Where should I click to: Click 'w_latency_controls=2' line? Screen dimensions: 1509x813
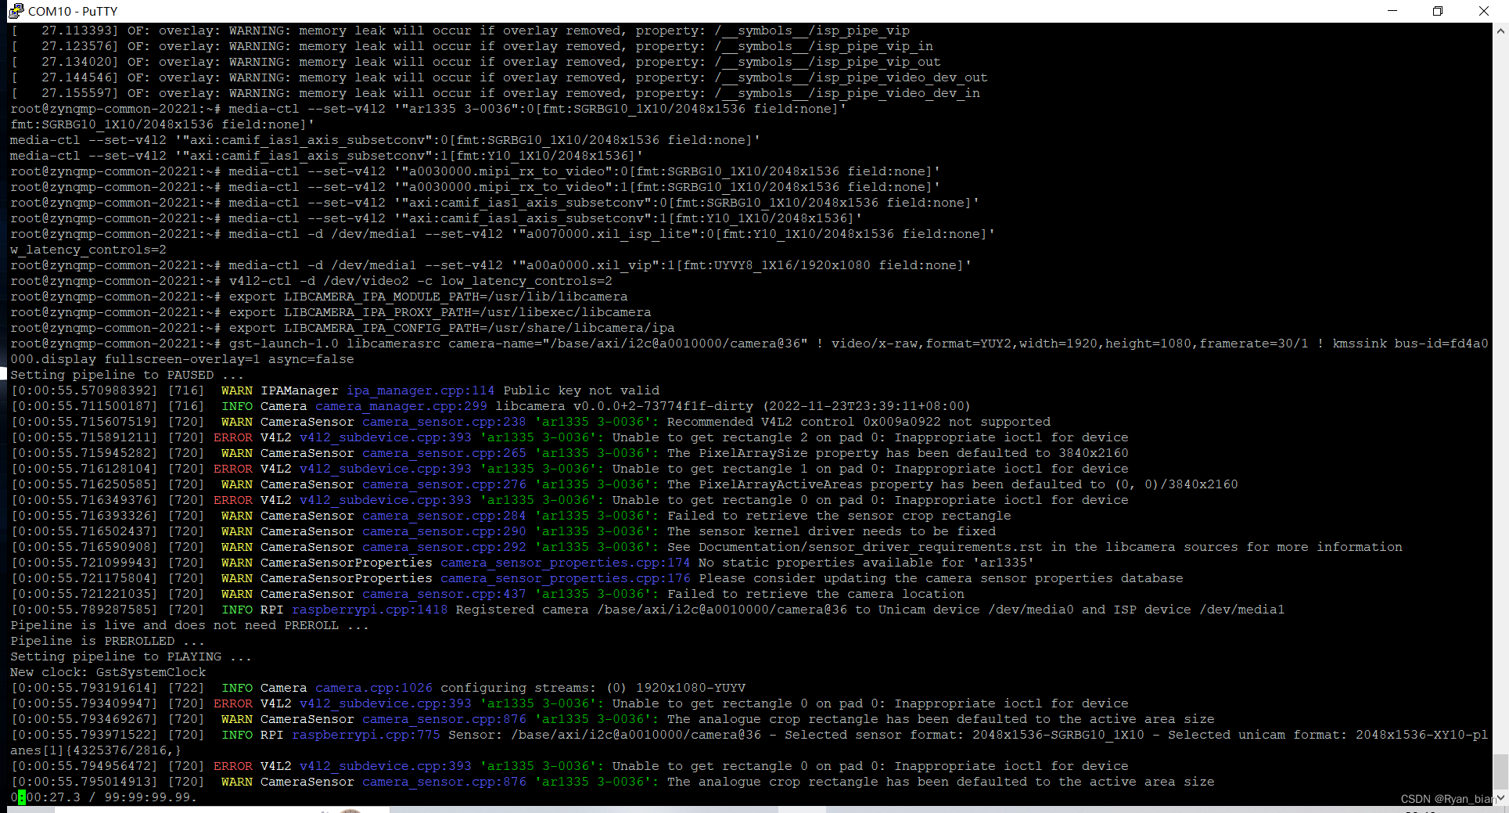click(x=88, y=250)
